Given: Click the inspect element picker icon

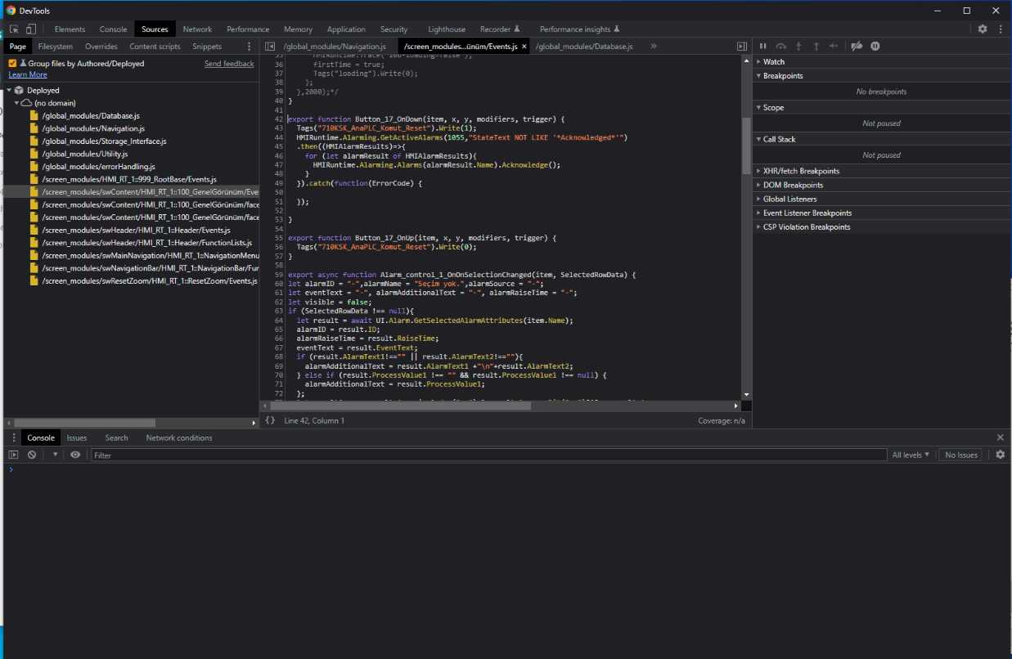Looking at the screenshot, I should pos(14,29).
